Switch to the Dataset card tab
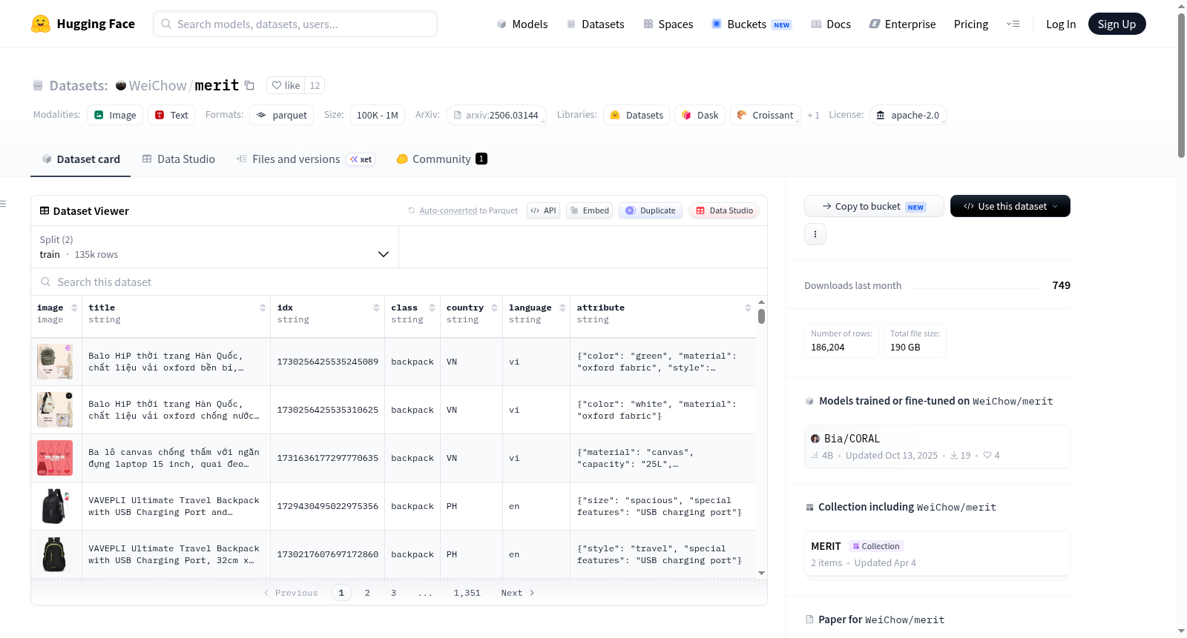This screenshot has height=638, width=1187. click(x=80, y=159)
